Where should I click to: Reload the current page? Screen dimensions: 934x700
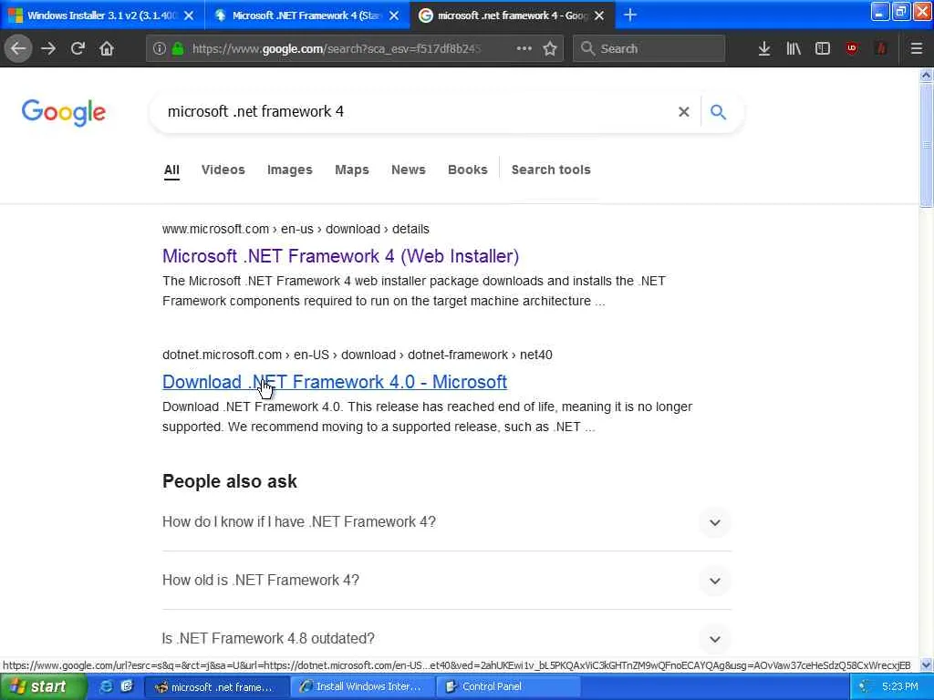click(78, 48)
